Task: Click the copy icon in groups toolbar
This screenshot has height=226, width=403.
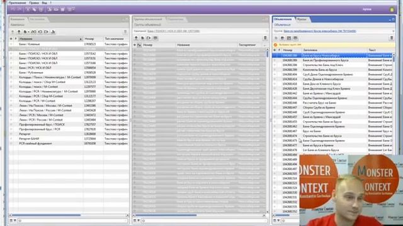Action: [142, 38]
